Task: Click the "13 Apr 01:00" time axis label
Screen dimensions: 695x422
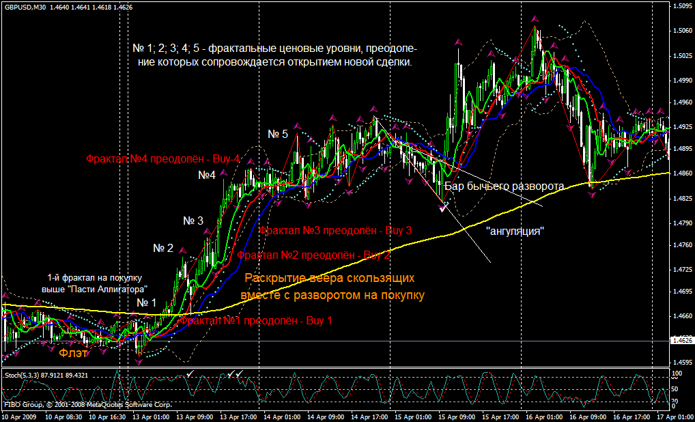Action: click(150, 415)
